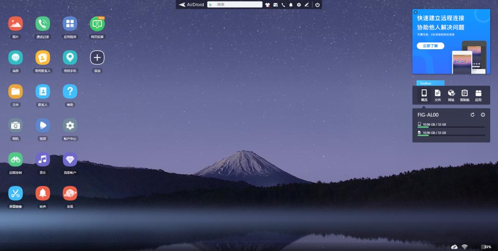The image size is (498, 251).
Task: Click the FIG-AL00 device name
Action: tap(428, 115)
